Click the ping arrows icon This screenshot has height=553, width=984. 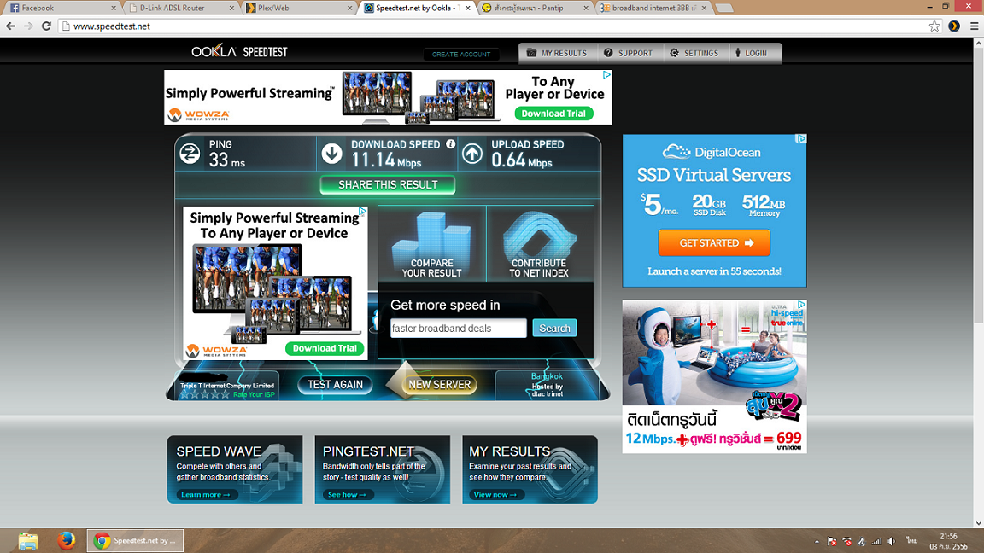pos(190,154)
